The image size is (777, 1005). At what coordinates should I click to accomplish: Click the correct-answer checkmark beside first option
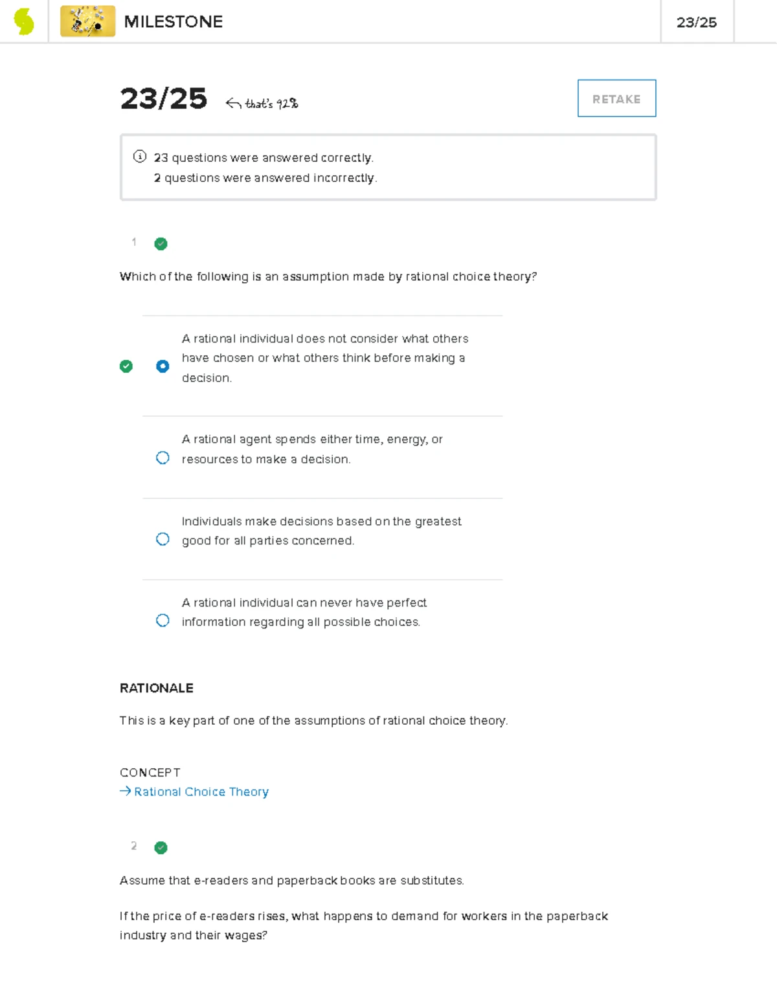126,366
